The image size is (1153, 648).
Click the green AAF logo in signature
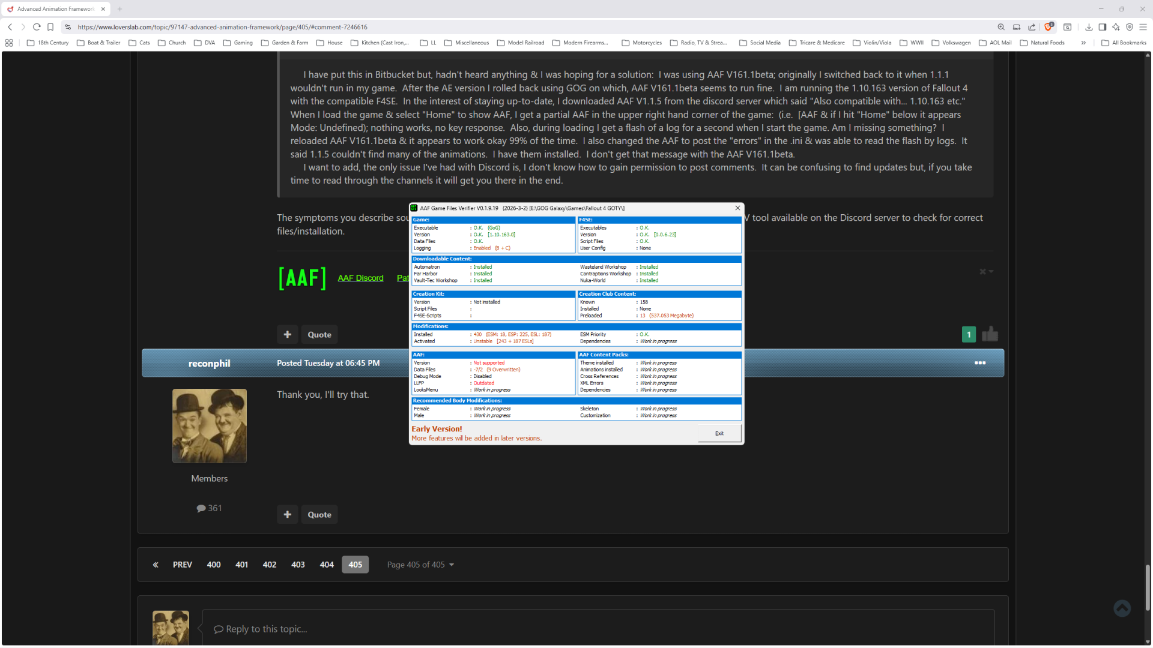pos(302,278)
